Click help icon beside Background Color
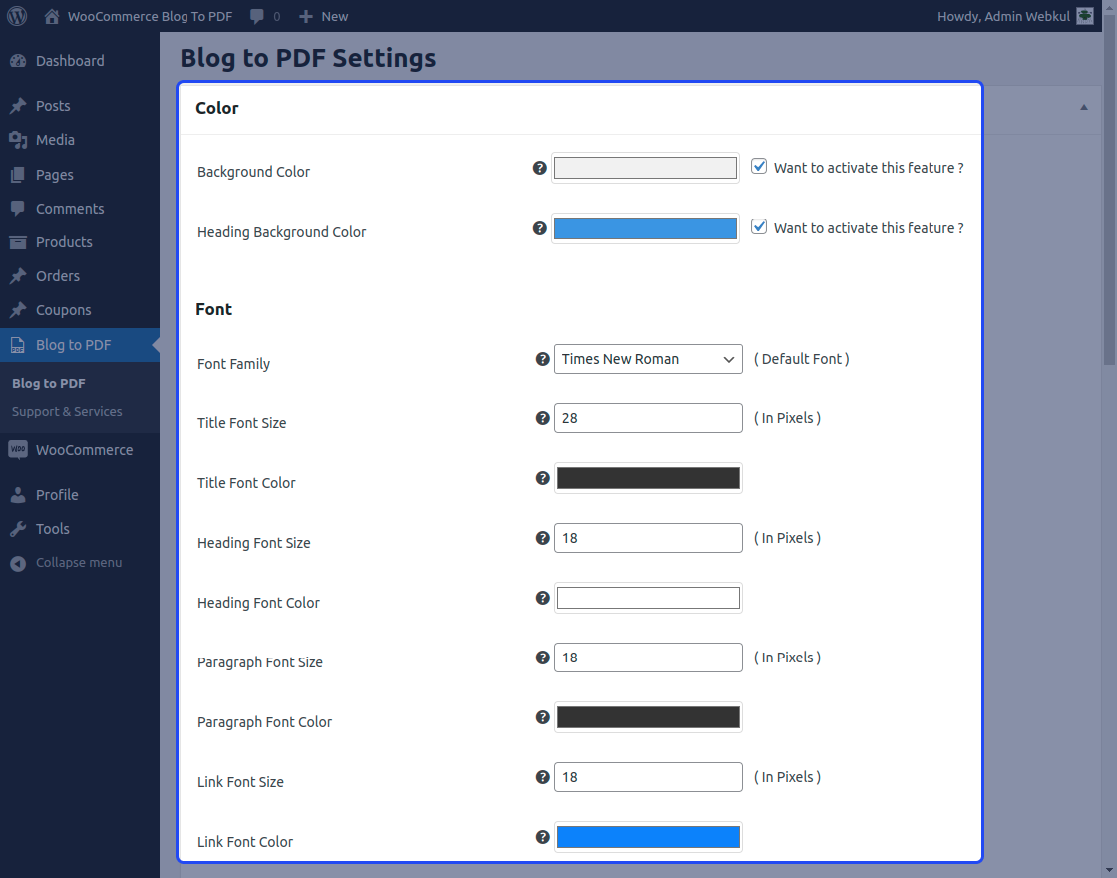1117x878 pixels. (540, 168)
